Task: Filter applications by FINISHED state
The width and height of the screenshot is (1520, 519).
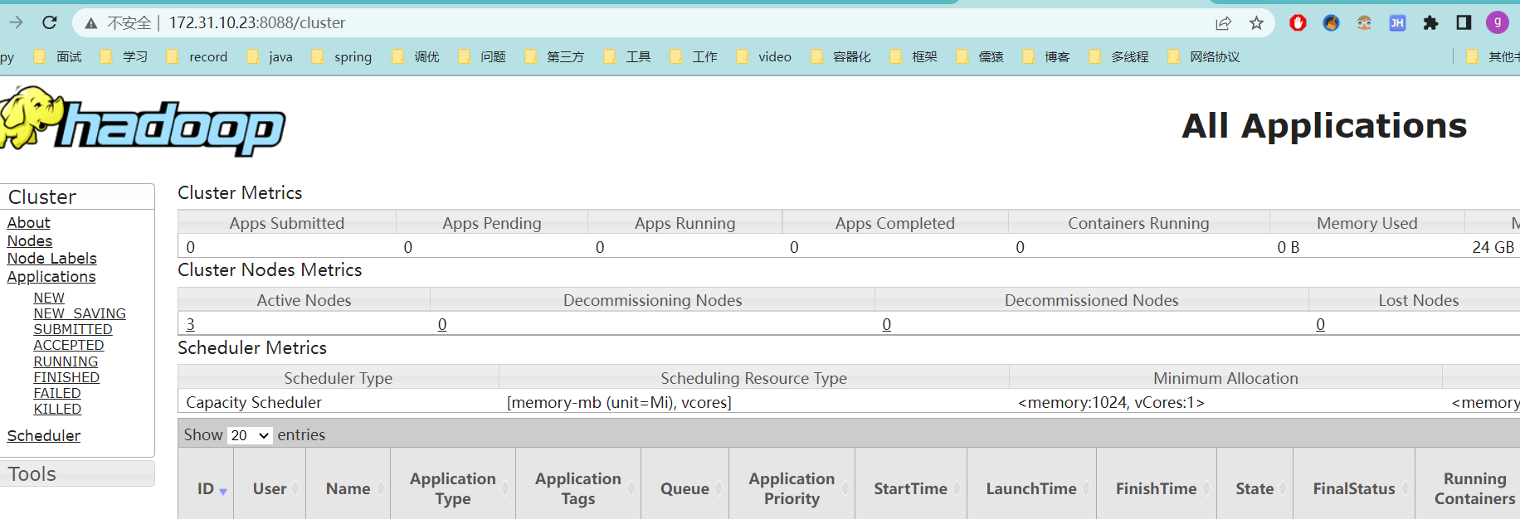Action: [x=66, y=377]
